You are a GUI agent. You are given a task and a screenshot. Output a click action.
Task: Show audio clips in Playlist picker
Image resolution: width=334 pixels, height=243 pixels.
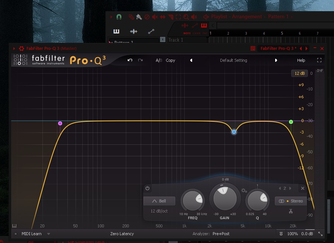[134, 32]
